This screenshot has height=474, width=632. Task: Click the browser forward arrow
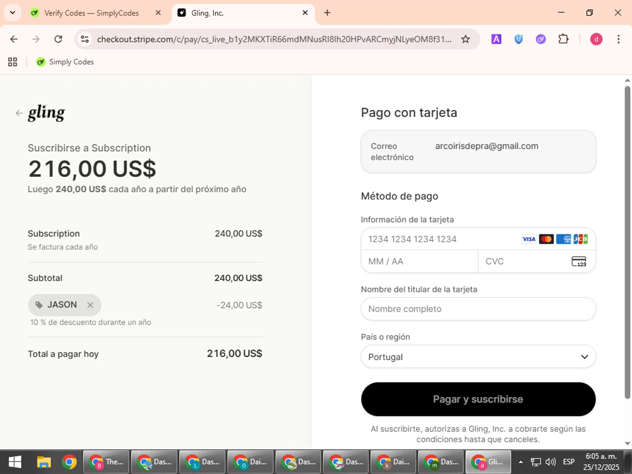[36, 39]
